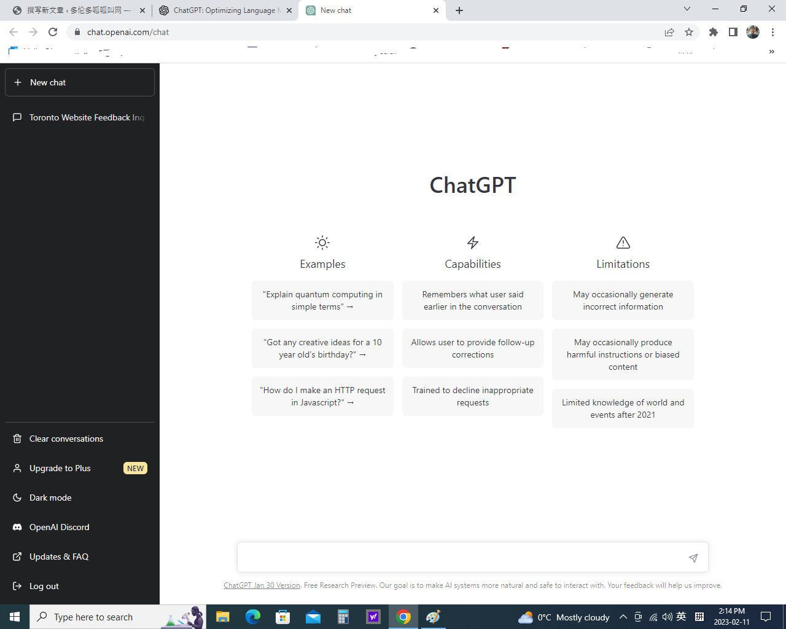Open Updates & FAQ
786x629 pixels.
pyautogui.click(x=80, y=557)
